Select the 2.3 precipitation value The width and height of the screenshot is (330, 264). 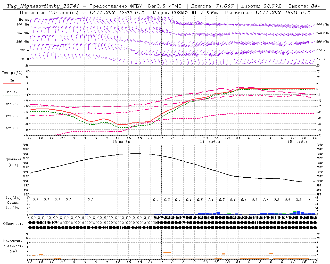point(299,200)
